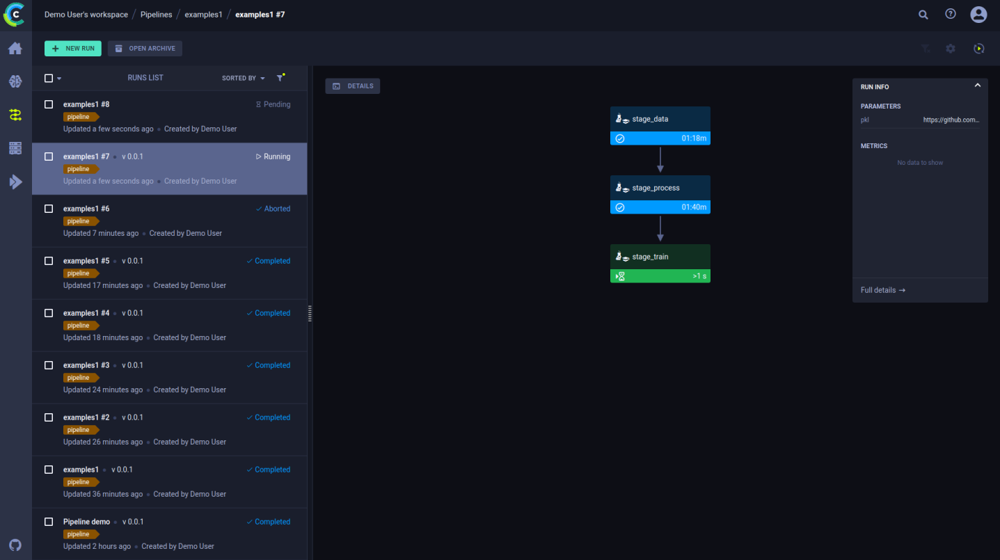Open the Full details link
Viewport: 1000px width, 560px height.
point(882,290)
